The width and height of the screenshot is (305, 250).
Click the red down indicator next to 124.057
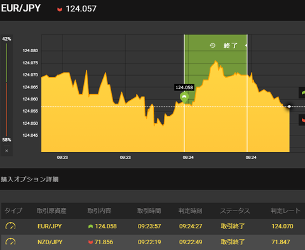60,10
